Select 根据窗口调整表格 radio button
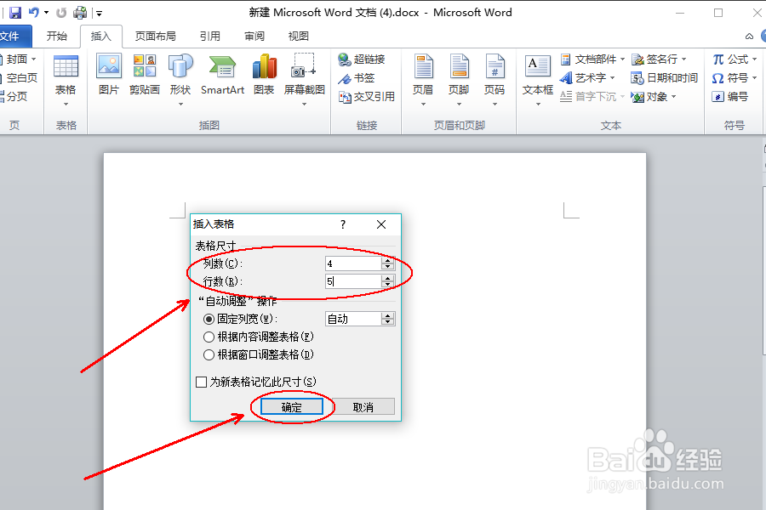This screenshot has height=510, width=766. [x=209, y=354]
